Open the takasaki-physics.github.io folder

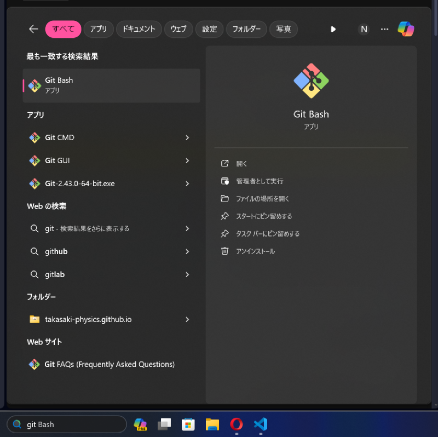pos(112,319)
